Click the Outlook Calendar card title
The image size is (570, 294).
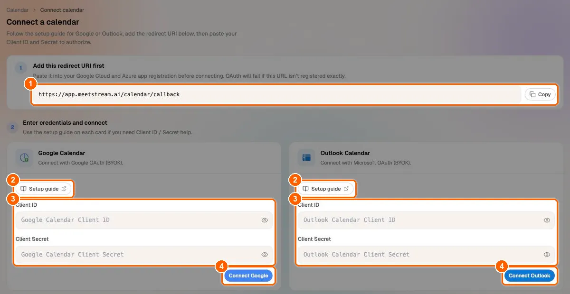pos(345,153)
